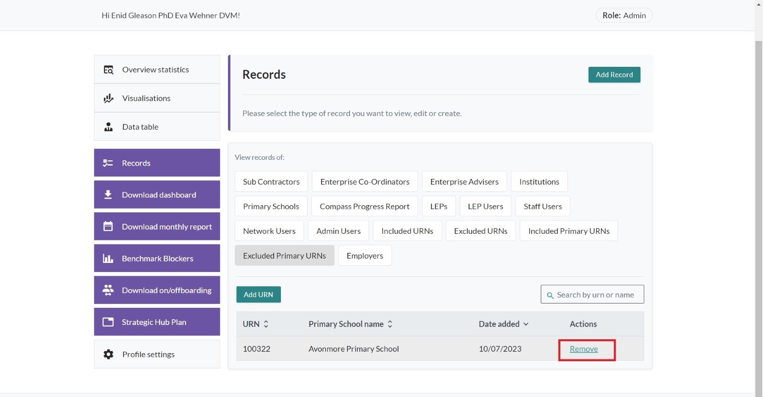View Enterprise Co-Ordinators records
Viewport: 763px width, 397px height.
tap(365, 181)
